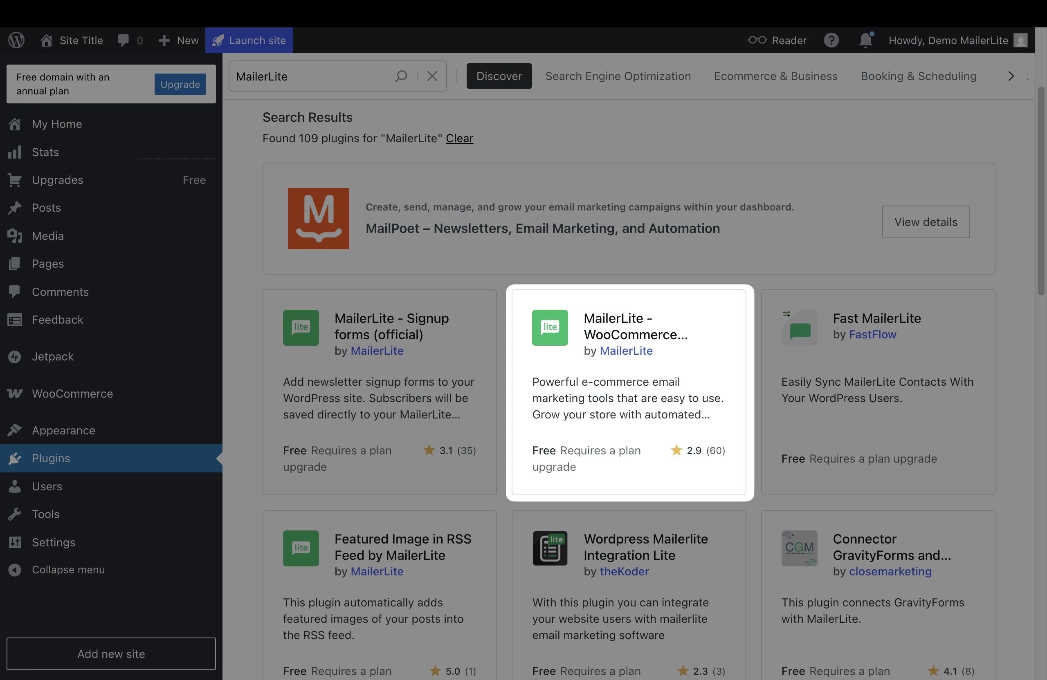Open the WooCommerce sidebar menu item
Image resolution: width=1047 pixels, height=680 pixels.
pyautogui.click(x=72, y=394)
